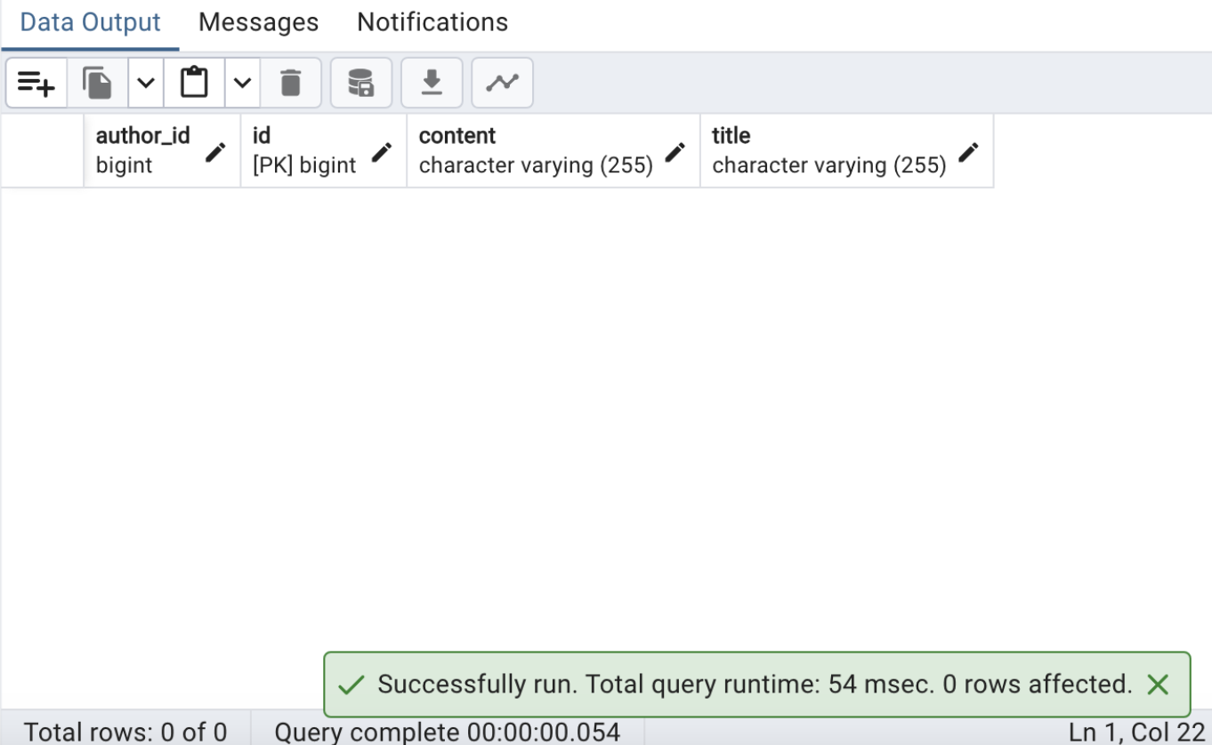Click the Add row icon
Image resolution: width=1212 pixels, height=745 pixels.
[x=36, y=84]
